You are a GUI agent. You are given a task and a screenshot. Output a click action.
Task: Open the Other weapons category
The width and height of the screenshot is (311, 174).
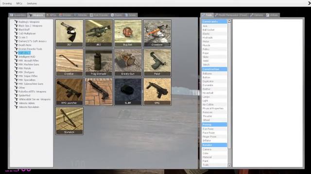[22, 88]
